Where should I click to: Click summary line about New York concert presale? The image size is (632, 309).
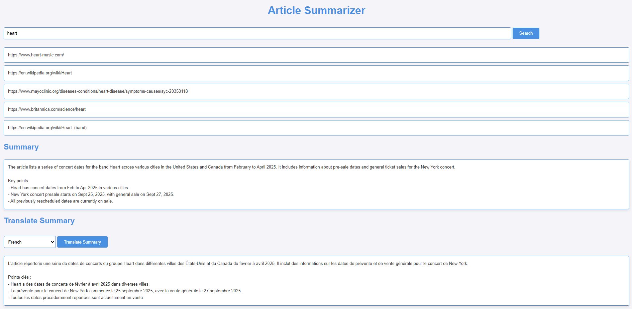coord(91,195)
